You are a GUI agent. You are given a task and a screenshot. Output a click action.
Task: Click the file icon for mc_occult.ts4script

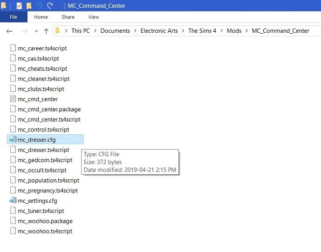13,169
